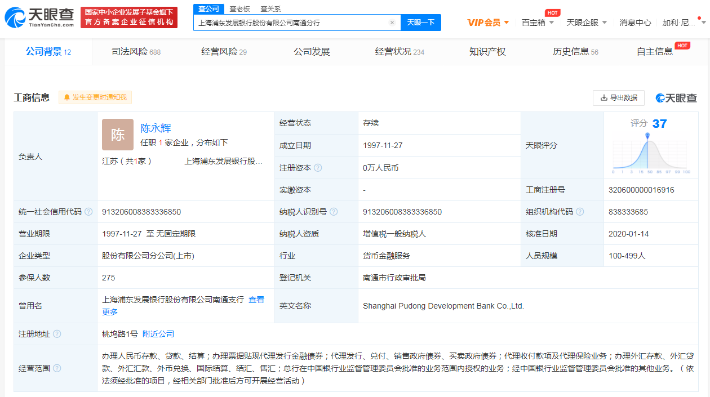Click the 导出数据 button
This screenshot has width=710, height=397.
point(619,97)
